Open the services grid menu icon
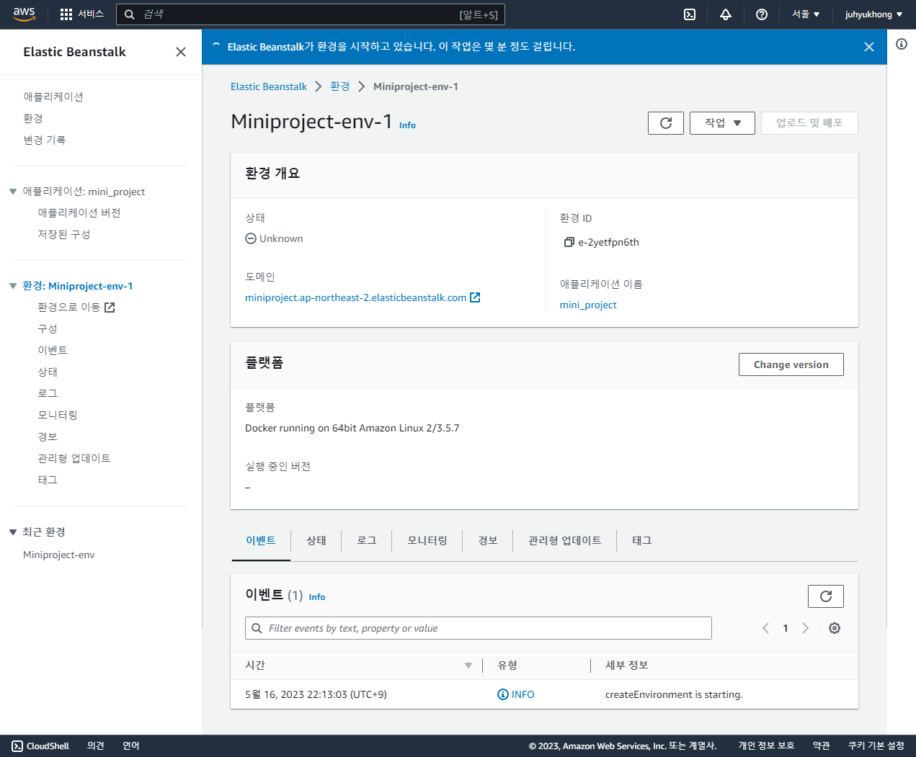The image size is (916, 757). pos(66,14)
